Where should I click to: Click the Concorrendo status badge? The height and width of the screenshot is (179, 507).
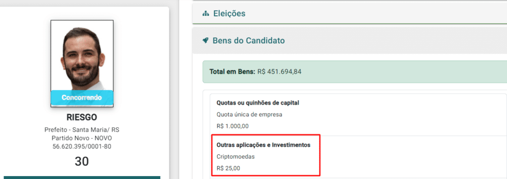(82, 98)
